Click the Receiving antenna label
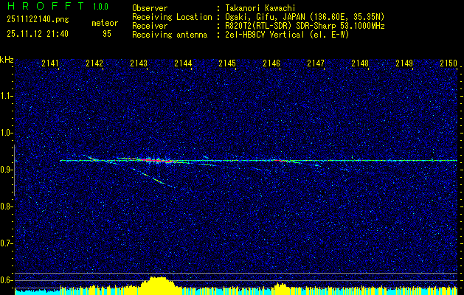The width and height of the screenshot is (464, 295). pos(170,35)
